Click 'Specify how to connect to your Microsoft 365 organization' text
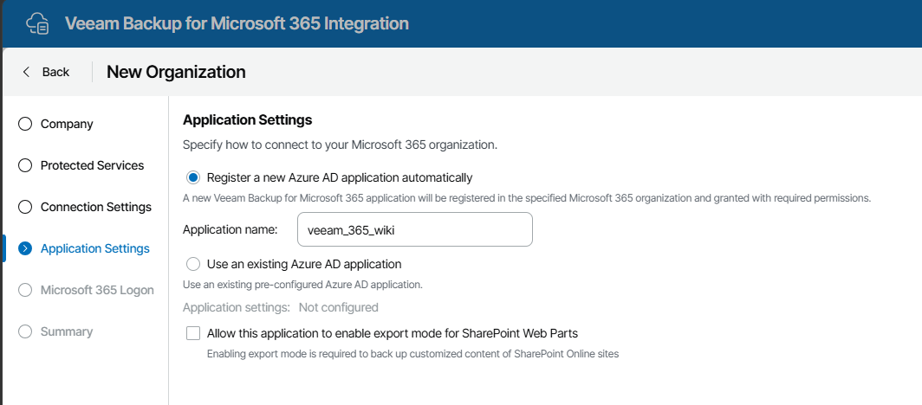Screen dimensions: 922x405 (x=340, y=145)
